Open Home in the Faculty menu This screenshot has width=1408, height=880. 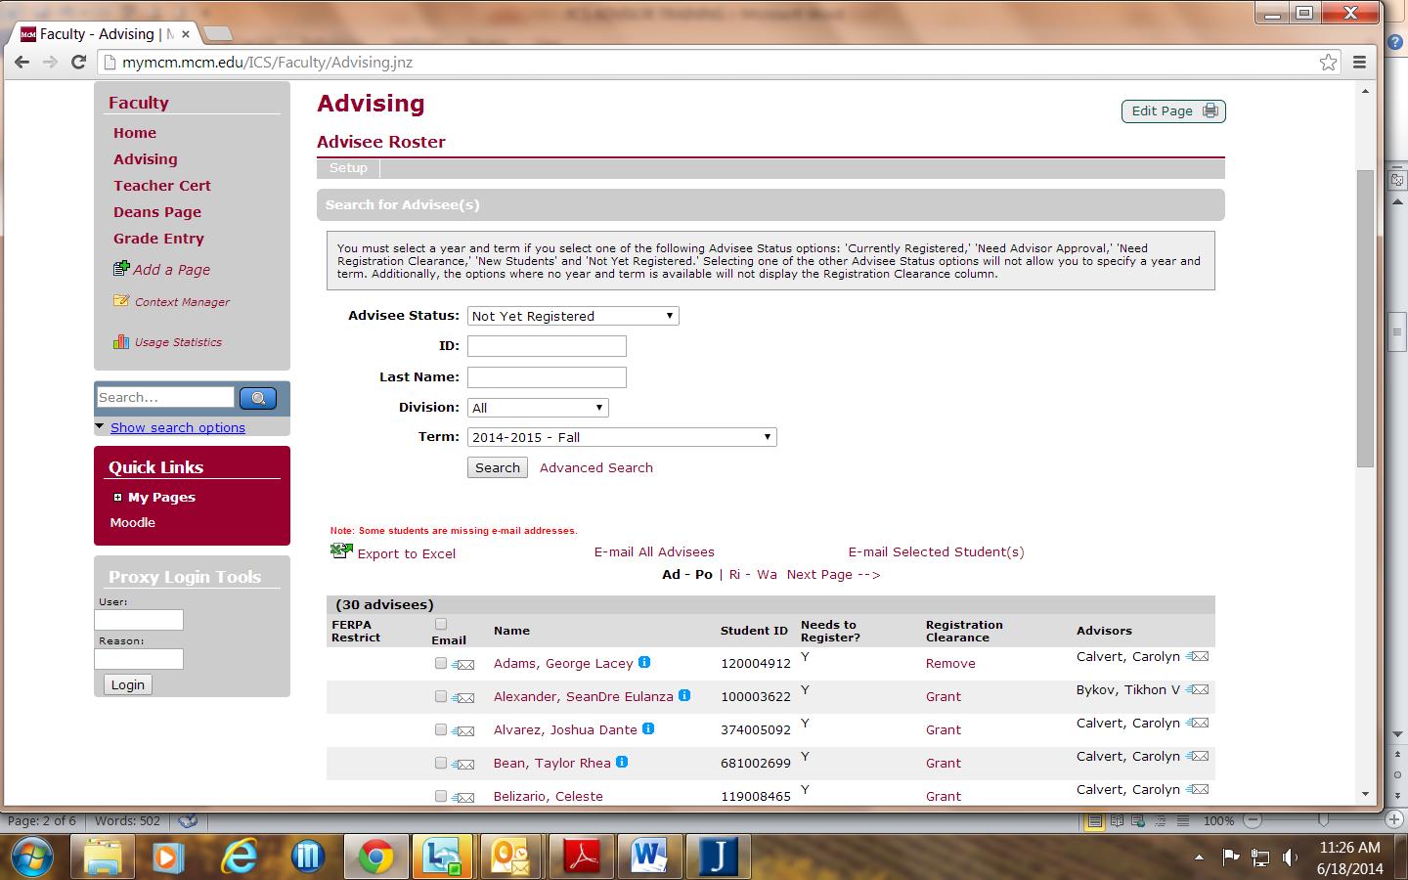[135, 133]
